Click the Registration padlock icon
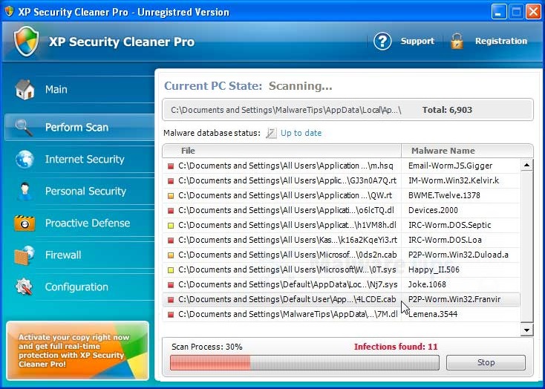 pyautogui.click(x=457, y=42)
